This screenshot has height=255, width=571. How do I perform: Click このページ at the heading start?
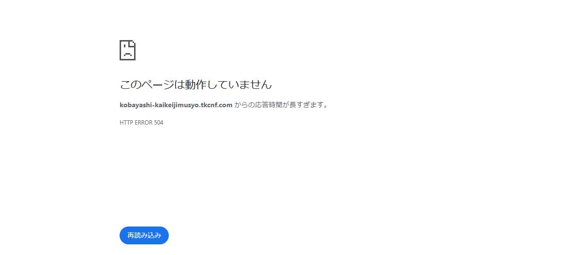(147, 85)
